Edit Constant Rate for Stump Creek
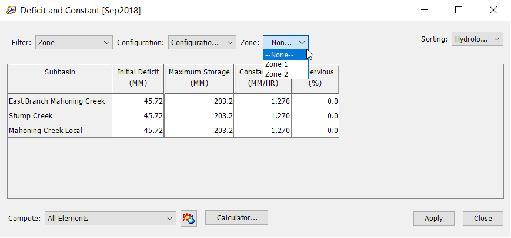The width and height of the screenshot is (511, 238). pyautogui.click(x=263, y=116)
